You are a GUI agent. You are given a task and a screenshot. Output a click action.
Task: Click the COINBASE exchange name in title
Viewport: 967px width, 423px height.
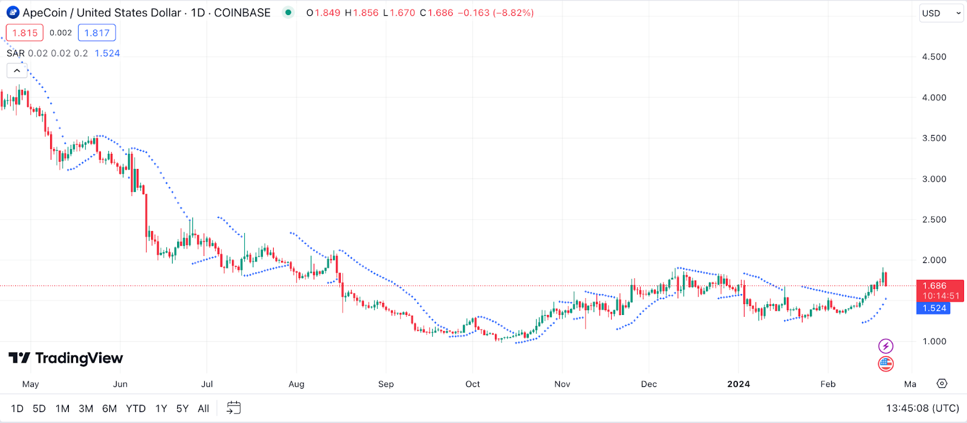[242, 13]
